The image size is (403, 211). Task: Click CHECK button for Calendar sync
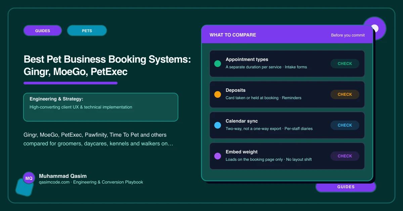coord(345,125)
